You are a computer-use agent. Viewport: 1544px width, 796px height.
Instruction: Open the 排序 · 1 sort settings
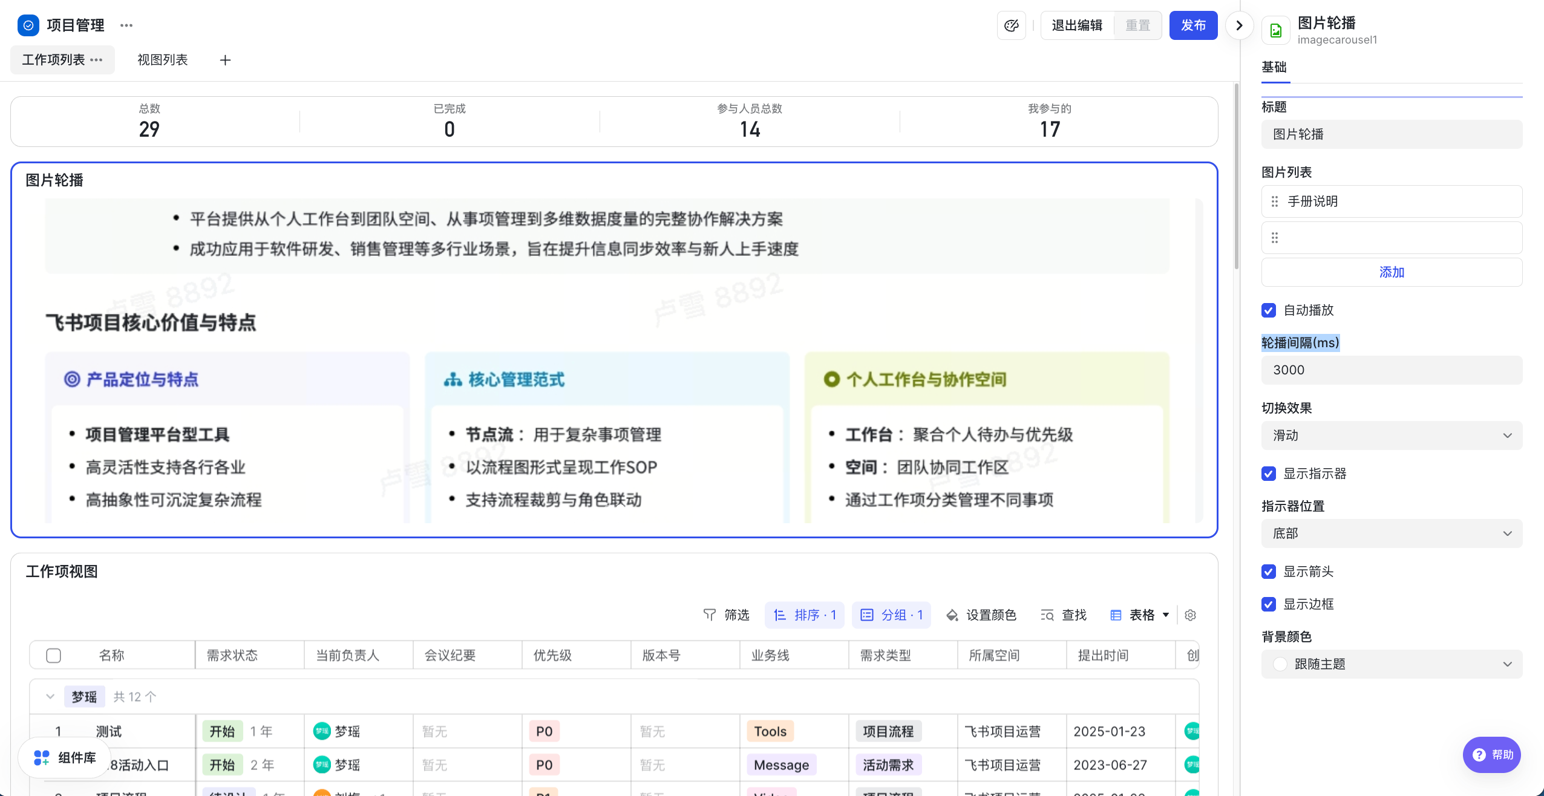point(805,615)
